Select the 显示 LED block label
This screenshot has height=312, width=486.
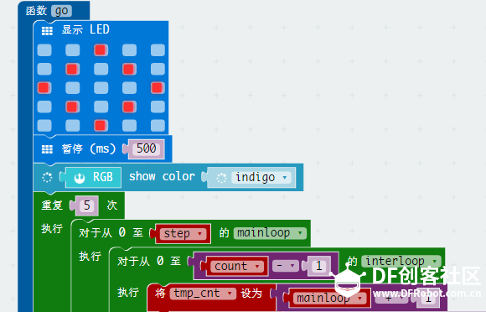[85, 29]
